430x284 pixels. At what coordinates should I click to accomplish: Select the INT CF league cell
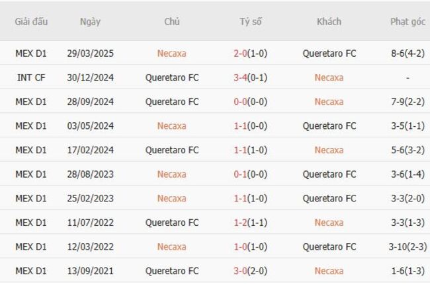[31, 78]
